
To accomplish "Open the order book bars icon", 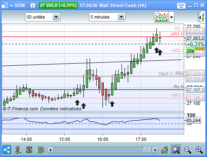I will click(41, 150).
